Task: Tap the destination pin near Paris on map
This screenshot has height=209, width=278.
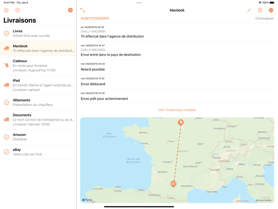Action: click(x=181, y=123)
